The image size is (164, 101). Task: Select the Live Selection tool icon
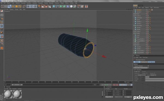(x=9, y=6)
